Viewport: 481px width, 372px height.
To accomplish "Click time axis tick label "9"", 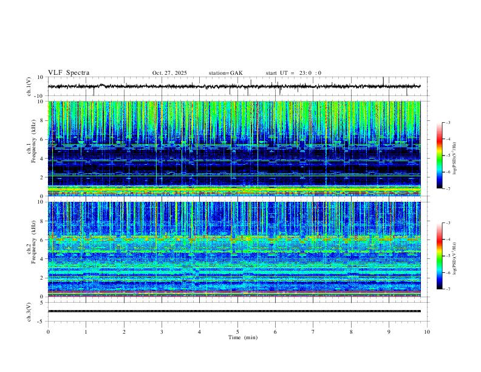I will pos(389,332).
